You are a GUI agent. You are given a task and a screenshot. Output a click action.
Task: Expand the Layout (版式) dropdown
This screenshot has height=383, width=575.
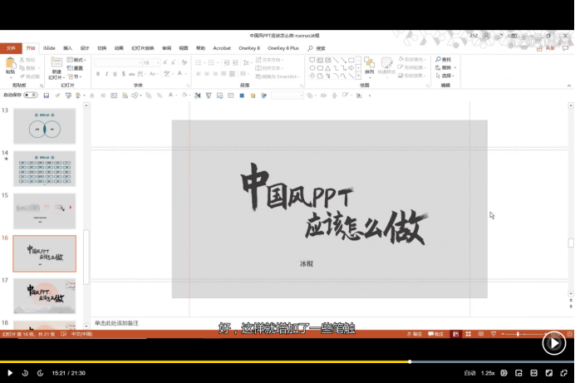tap(76, 60)
